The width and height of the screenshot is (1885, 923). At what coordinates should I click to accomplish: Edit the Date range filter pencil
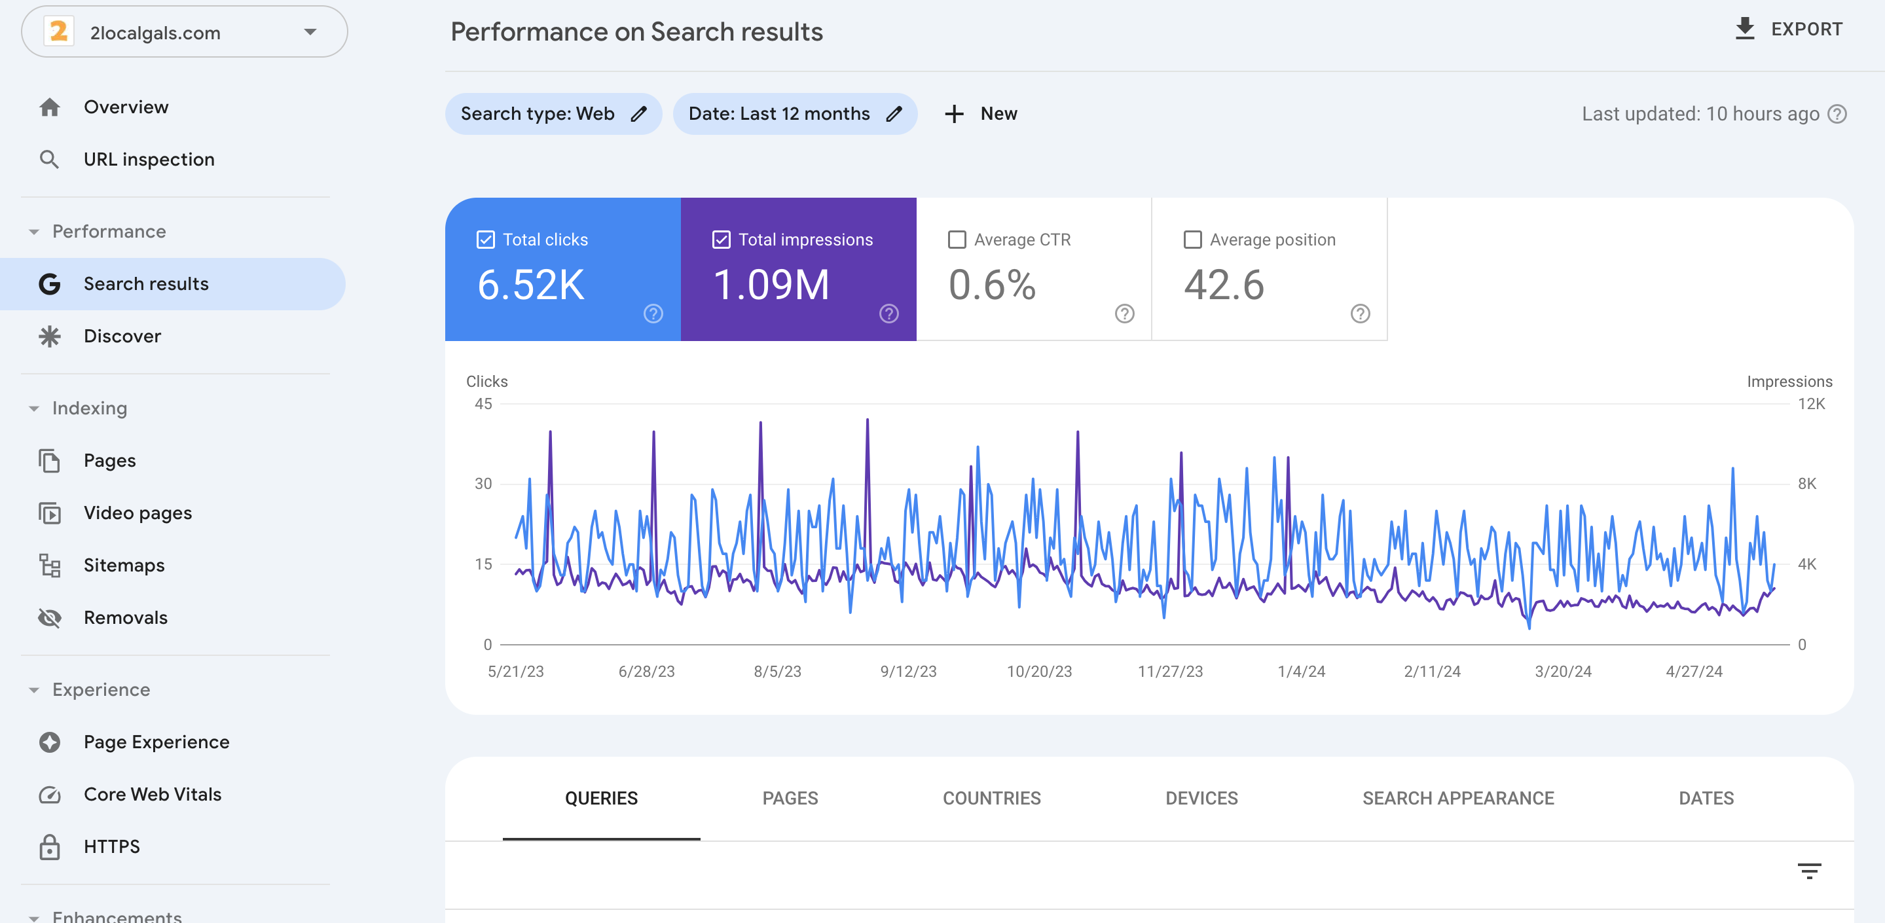894,114
